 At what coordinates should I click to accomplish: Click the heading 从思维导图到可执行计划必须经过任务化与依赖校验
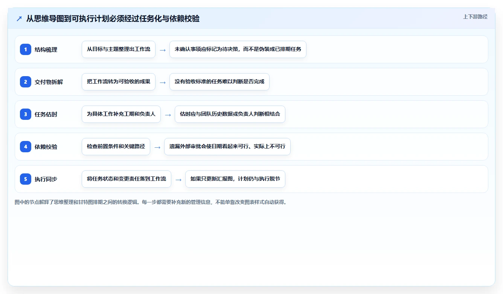tap(113, 18)
